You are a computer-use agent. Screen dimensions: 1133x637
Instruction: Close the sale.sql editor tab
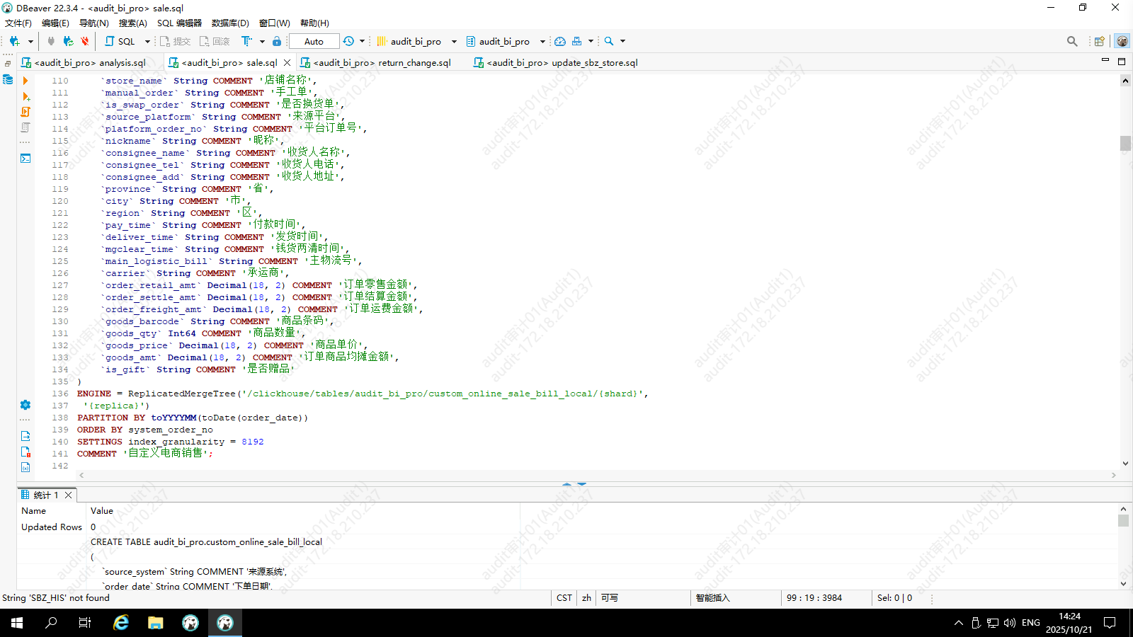[x=287, y=62]
